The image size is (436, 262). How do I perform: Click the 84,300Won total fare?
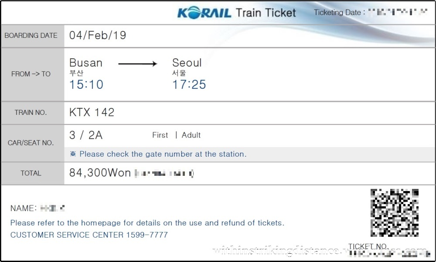(x=100, y=173)
